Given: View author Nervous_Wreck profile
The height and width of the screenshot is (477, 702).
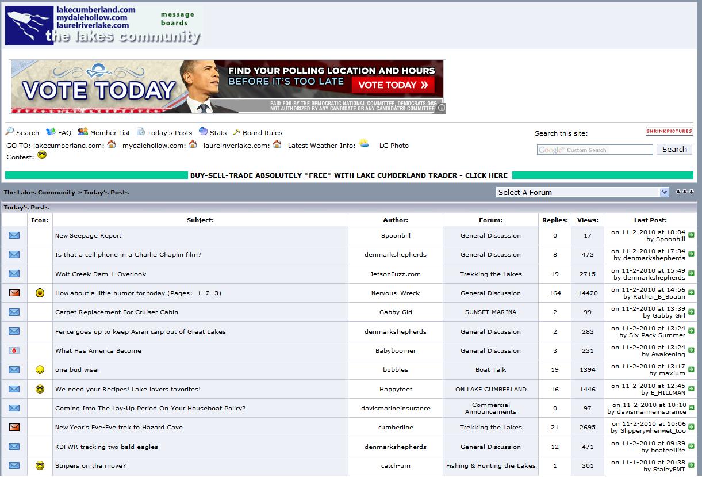Looking at the screenshot, I should 396,293.
